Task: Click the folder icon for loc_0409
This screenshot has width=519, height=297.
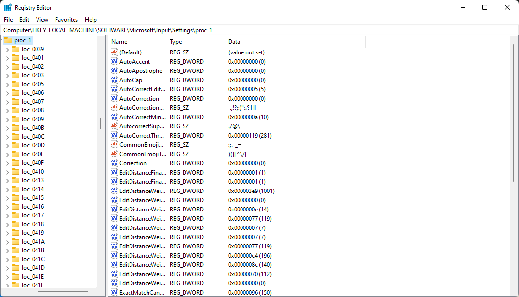Action: [x=16, y=119]
